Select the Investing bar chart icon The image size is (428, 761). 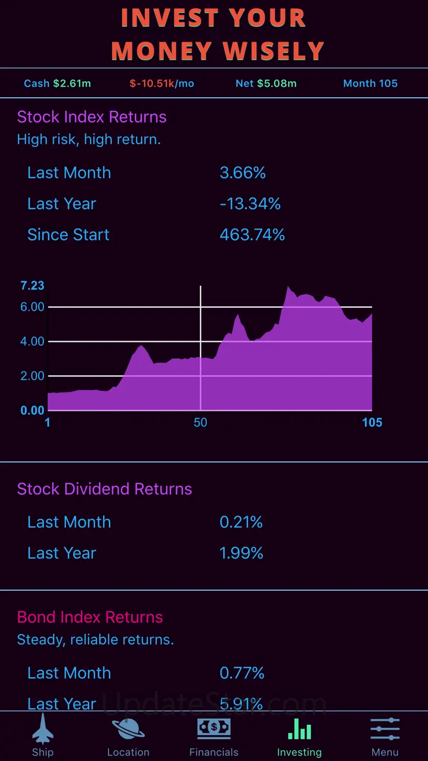coord(300,729)
